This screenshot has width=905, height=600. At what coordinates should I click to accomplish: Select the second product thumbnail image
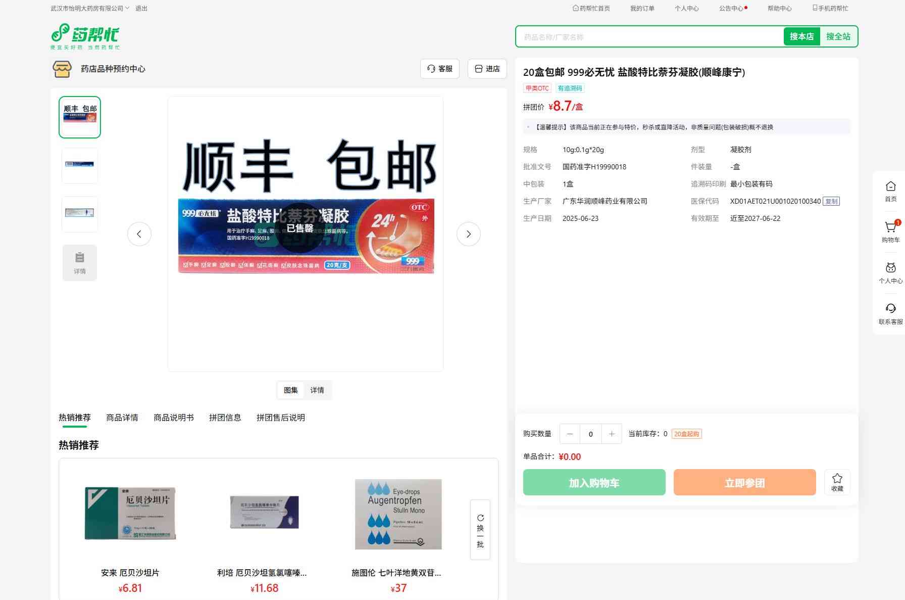click(x=80, y=165)
